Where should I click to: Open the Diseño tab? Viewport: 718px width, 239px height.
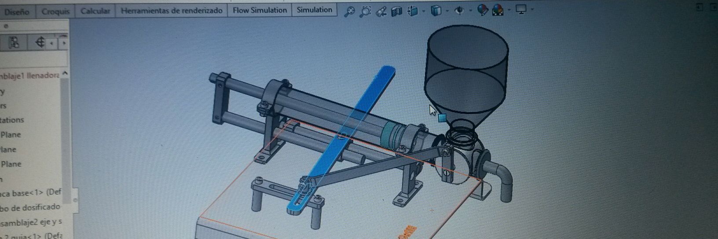17,12
